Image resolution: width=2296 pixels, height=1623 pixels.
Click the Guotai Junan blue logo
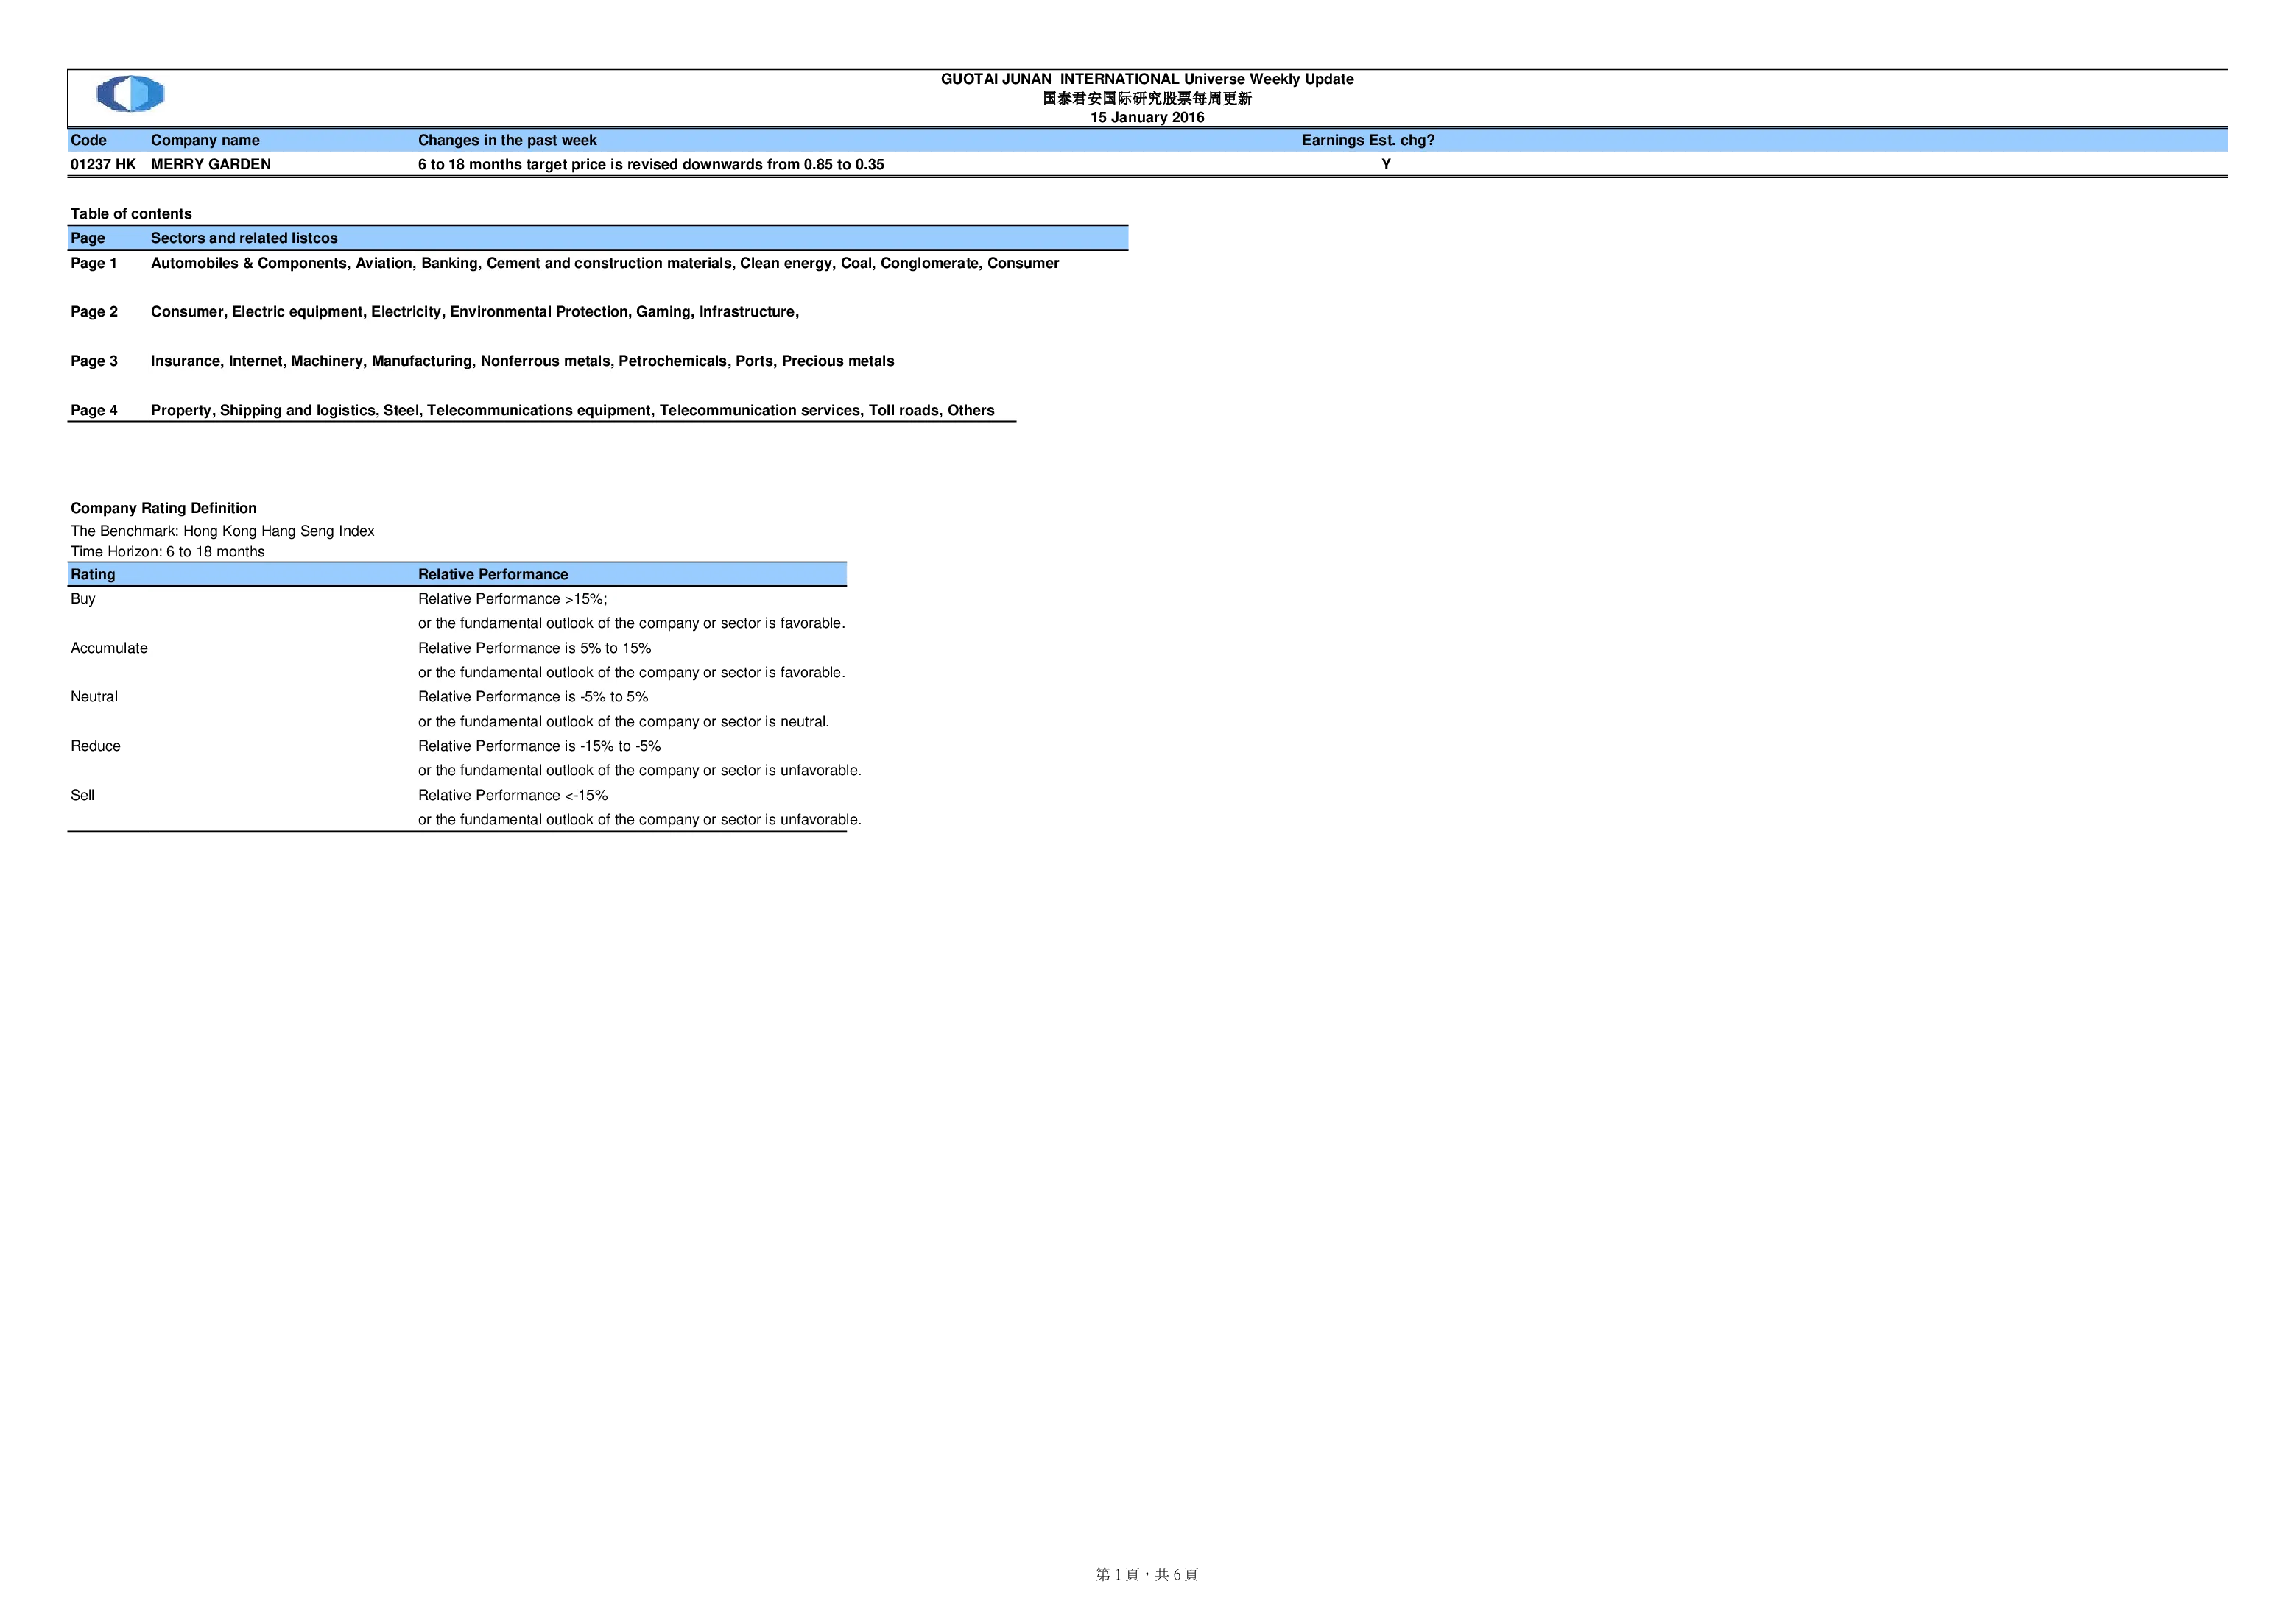coord(131,94)
